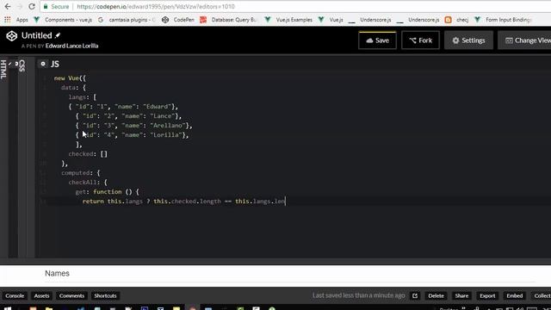Open pen Settings

[x=468, y=40]
